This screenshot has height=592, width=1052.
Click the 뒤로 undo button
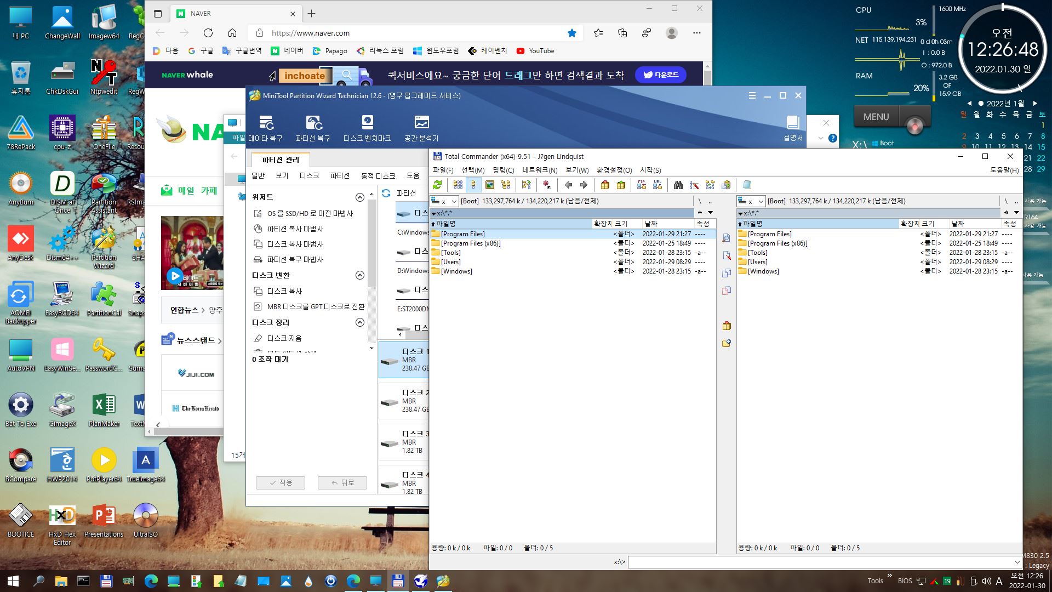[x=342, y=482]
